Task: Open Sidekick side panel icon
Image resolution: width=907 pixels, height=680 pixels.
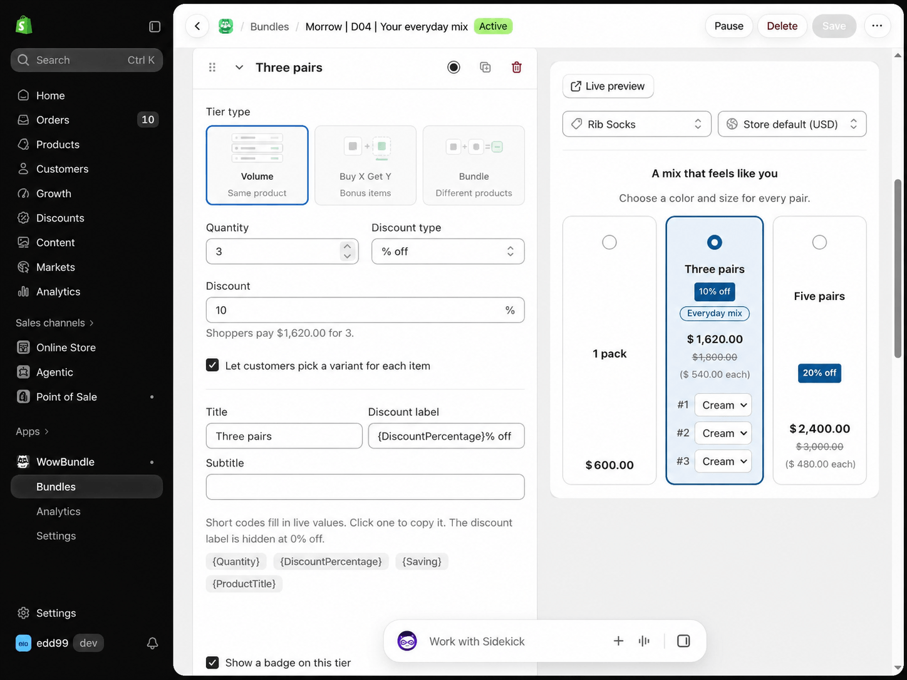Action: pyautogui.click(x=683, y=641)
